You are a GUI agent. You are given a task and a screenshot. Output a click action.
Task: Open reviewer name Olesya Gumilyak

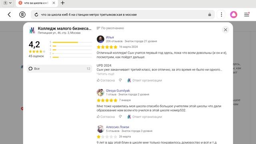118,91
